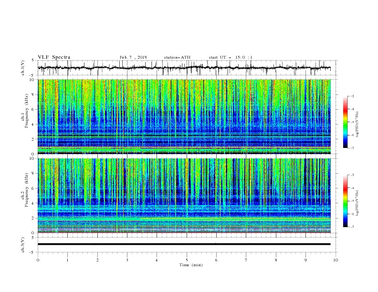
Task: Click the '9' minute tick label
Action: (305, 260)
